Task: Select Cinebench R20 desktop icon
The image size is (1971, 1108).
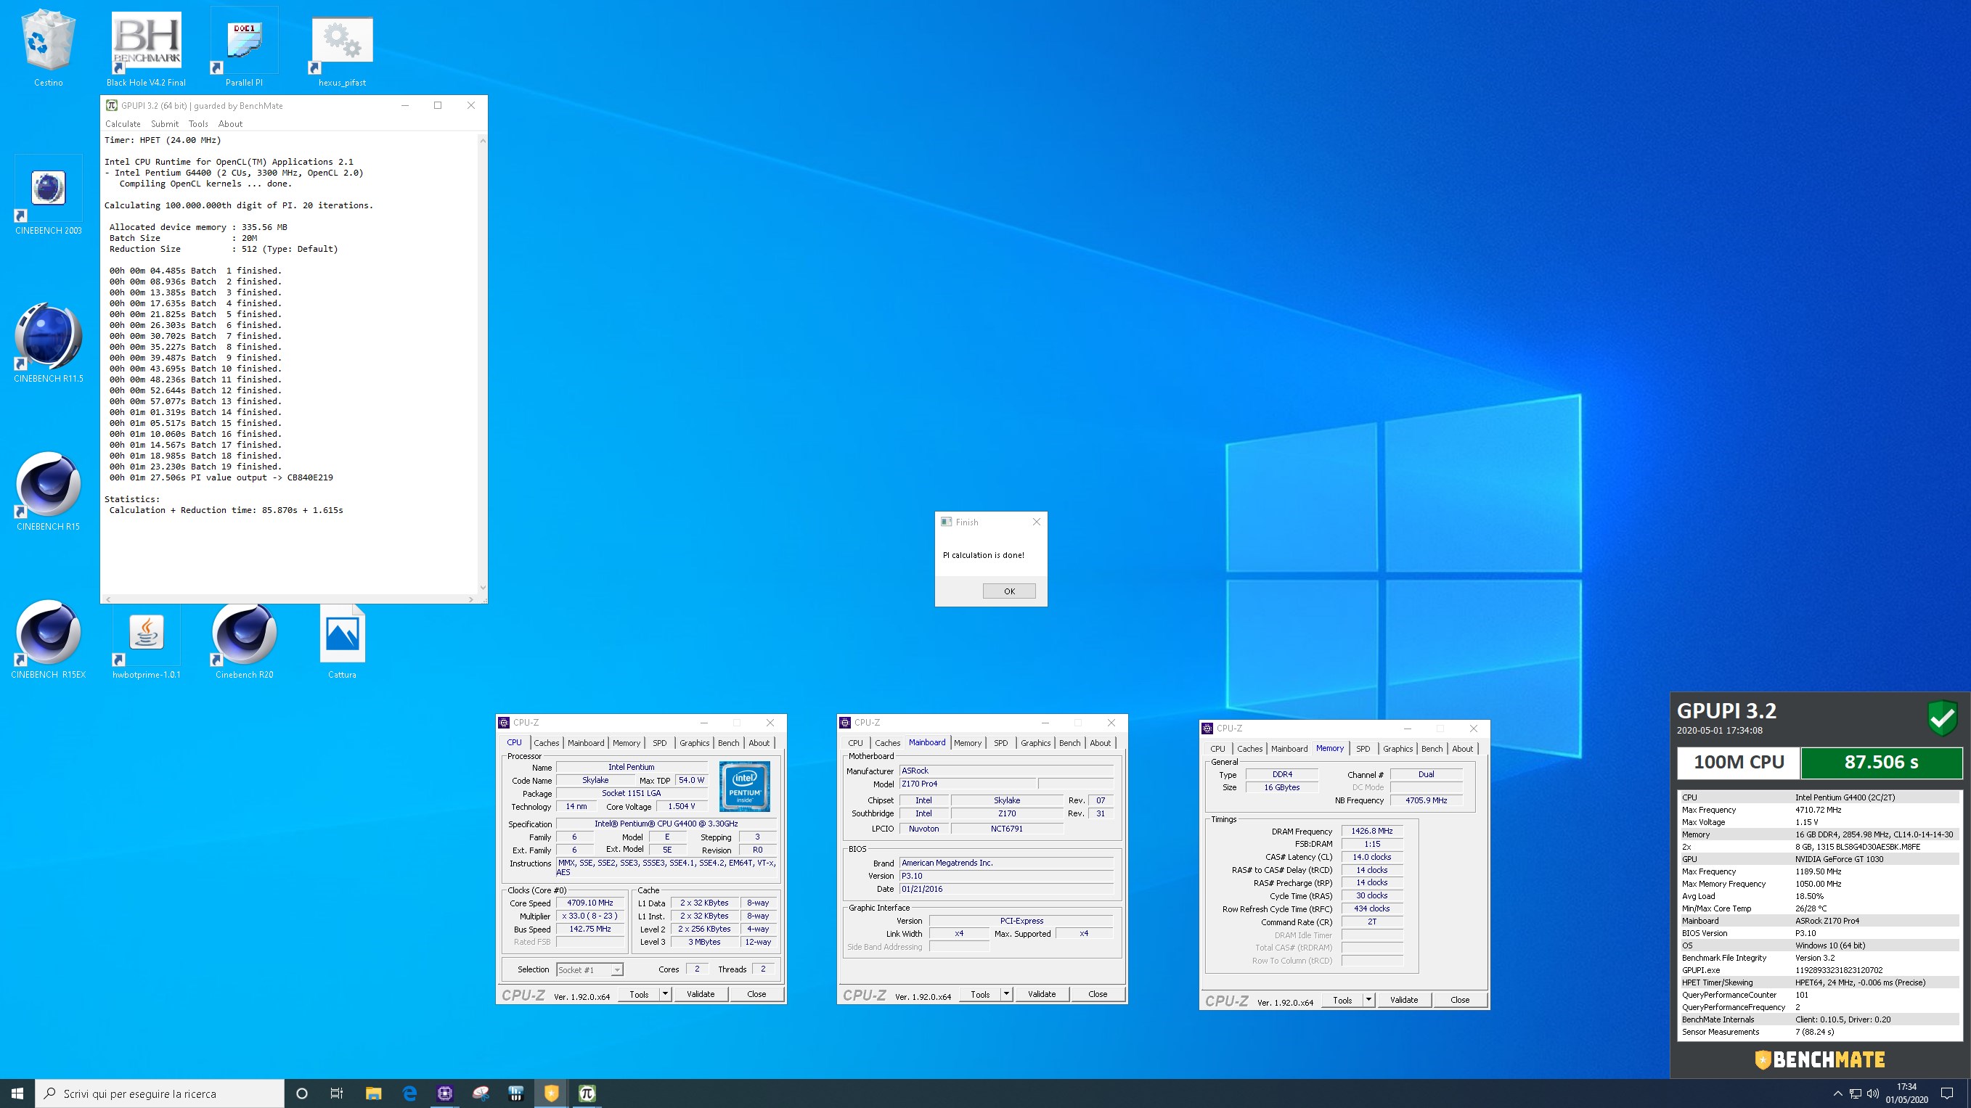Action: point(244,640)
